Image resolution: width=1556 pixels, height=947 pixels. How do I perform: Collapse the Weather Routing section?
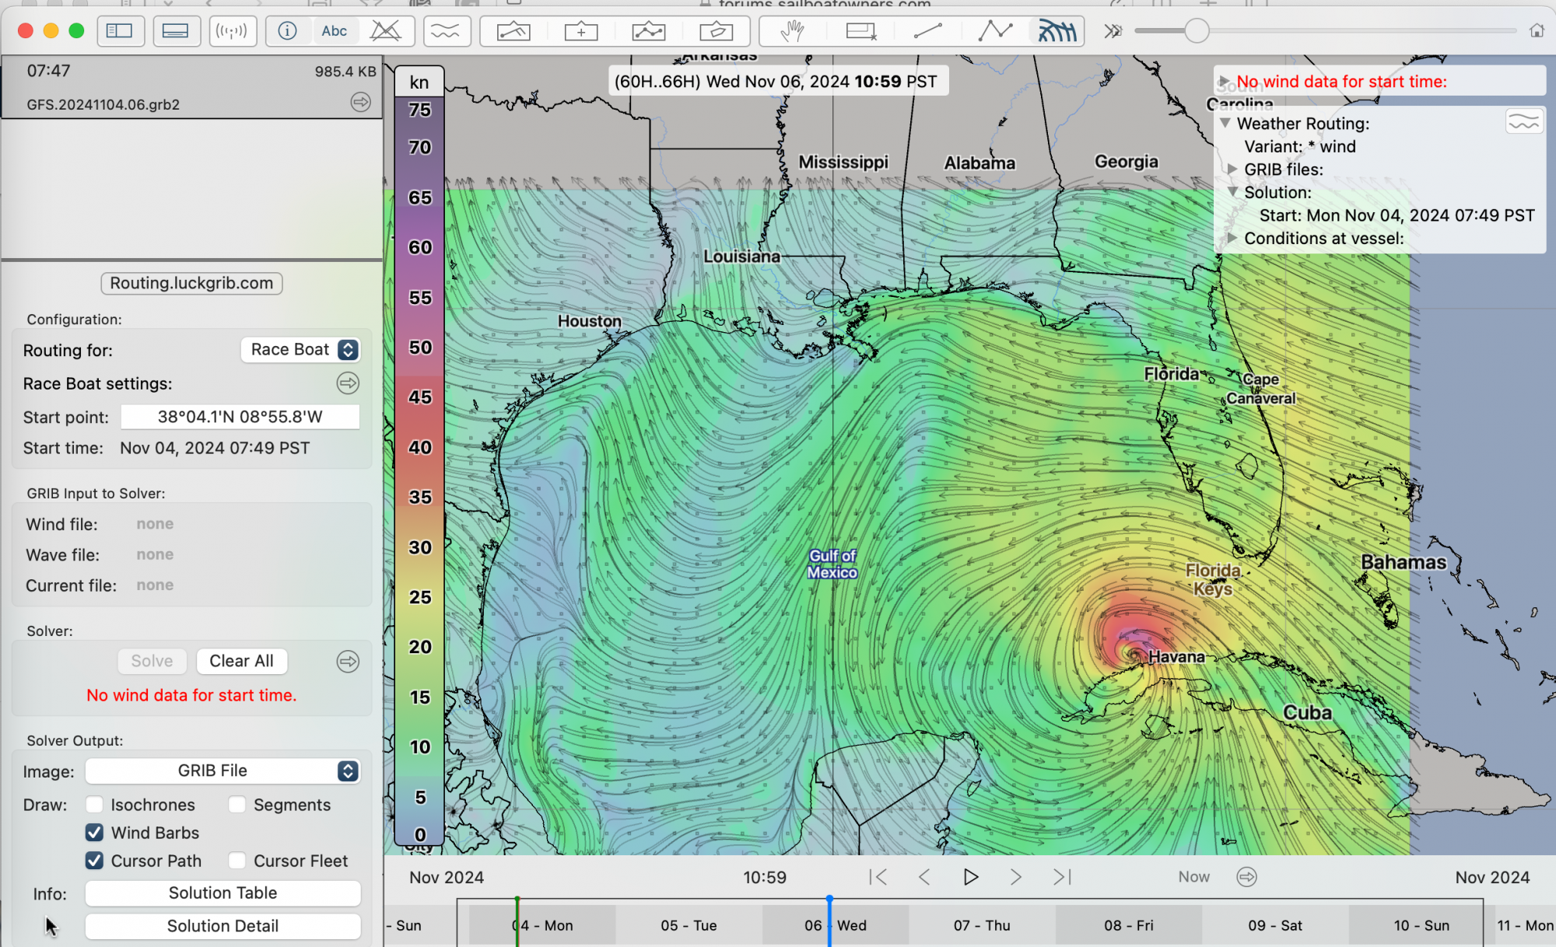[x=1225, y=123]
